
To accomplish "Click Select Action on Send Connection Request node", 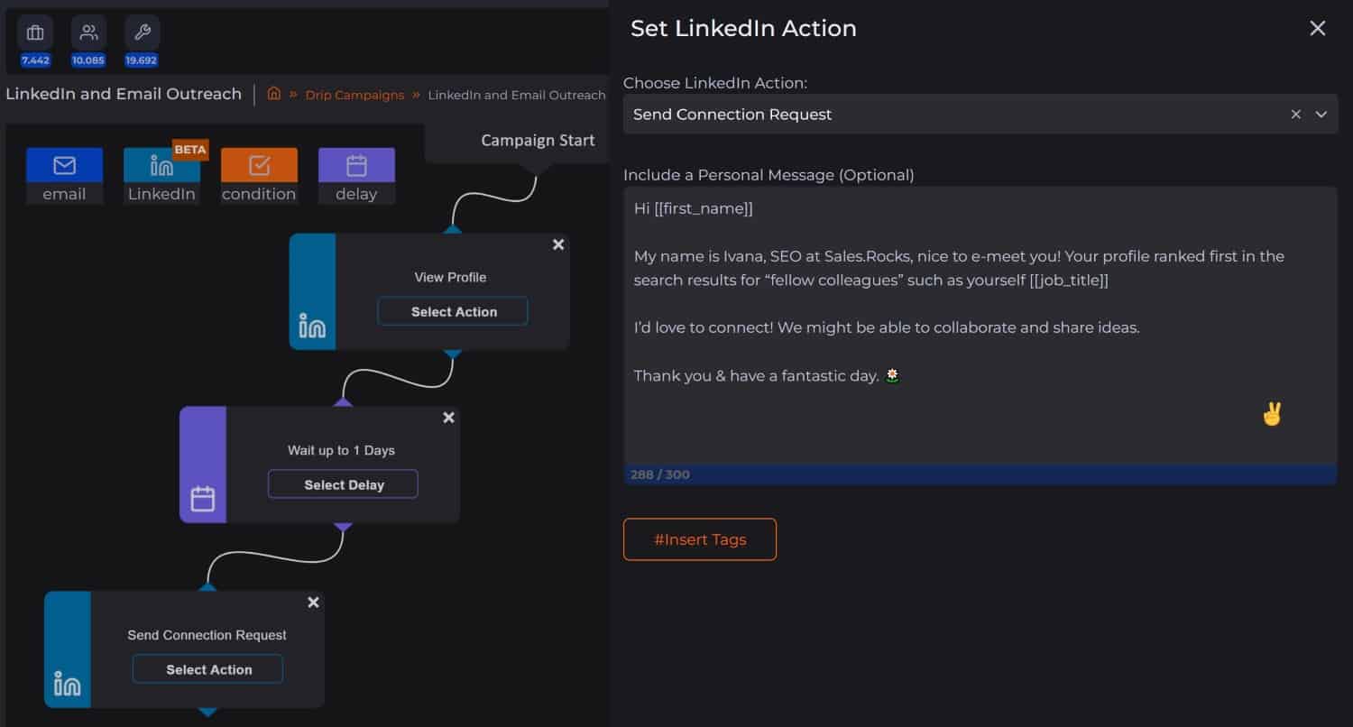I will [x=208, y=669].
